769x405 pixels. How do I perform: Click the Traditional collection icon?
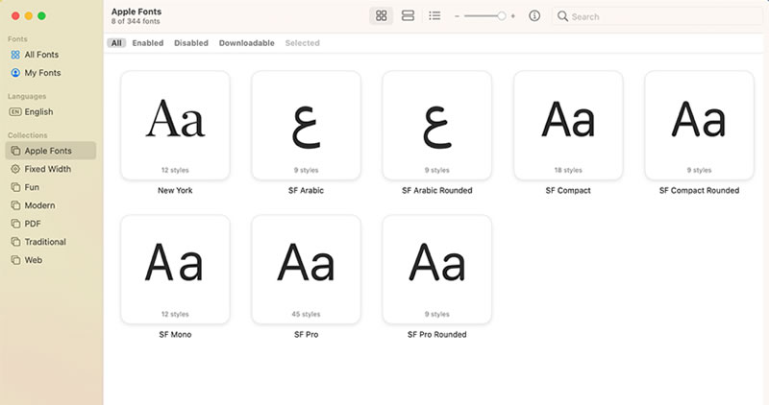[15, 242]
